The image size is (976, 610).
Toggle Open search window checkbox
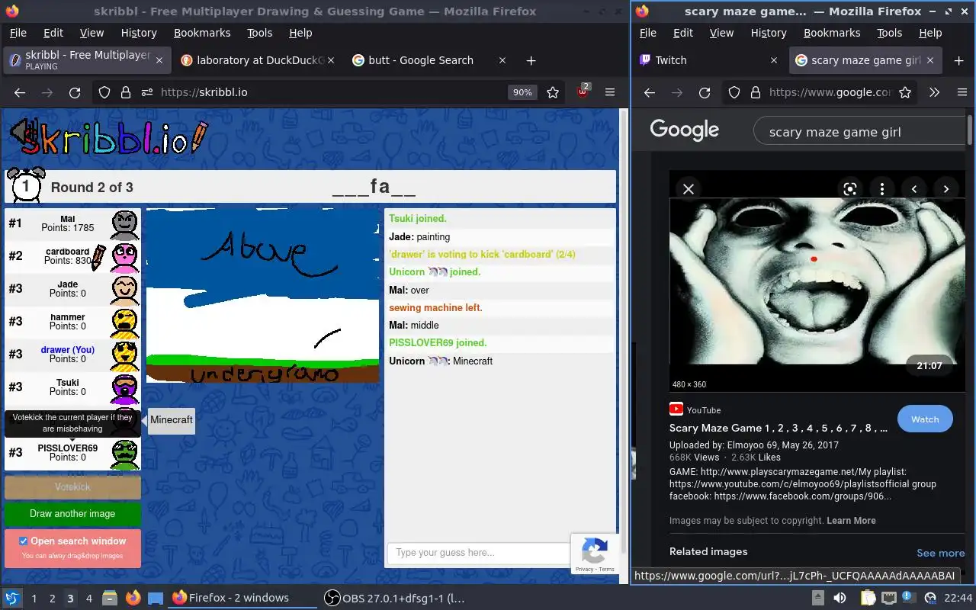[x=23, y=541]
